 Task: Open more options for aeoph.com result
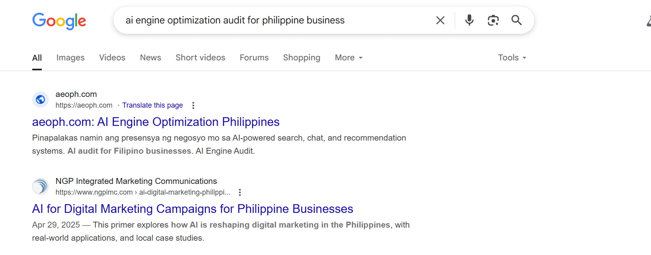[x=193, y=105]
